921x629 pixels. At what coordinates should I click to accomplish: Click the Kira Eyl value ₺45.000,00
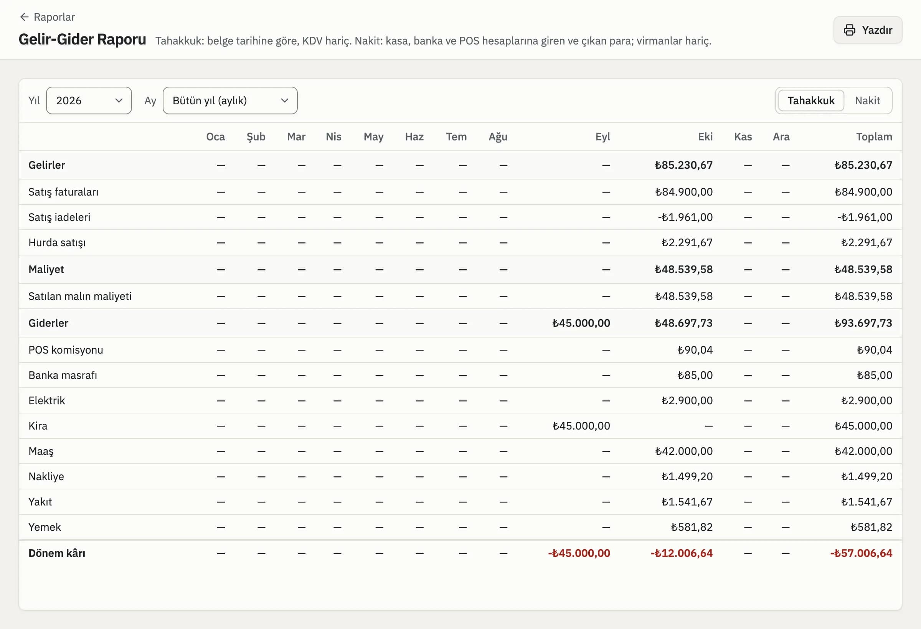(x=581, y=426)
